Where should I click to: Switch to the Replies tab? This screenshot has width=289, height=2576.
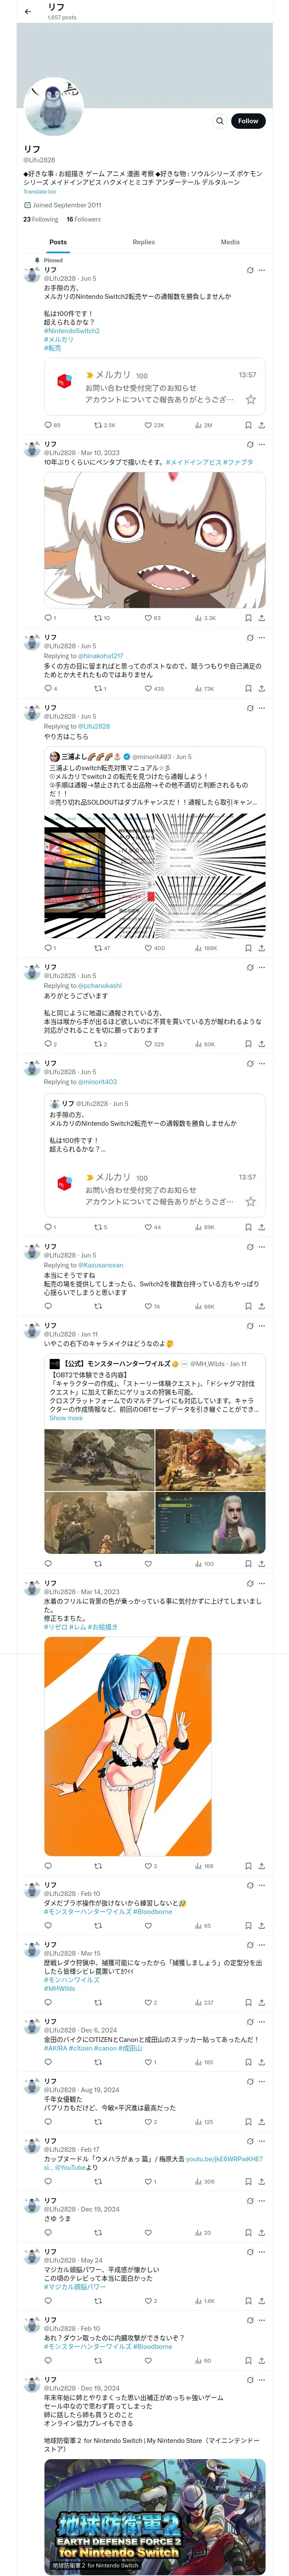[x=143, y=242]
